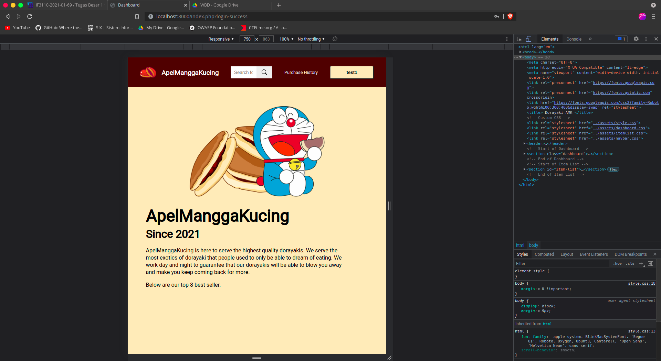The width and height of the screenshot is (661, 361).
Task: Click the rotate screen icon in device toolbar
Action: (335, 39)
